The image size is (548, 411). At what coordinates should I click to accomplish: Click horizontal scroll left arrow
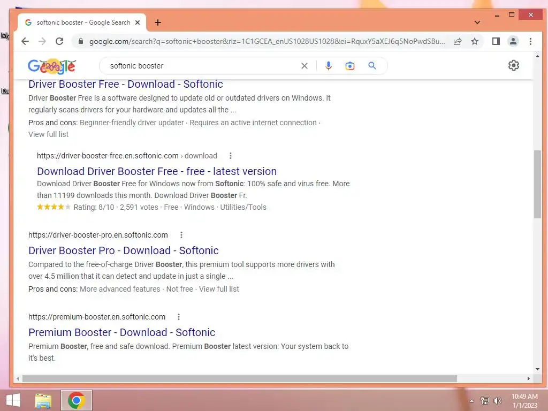[x=18, y=378]
